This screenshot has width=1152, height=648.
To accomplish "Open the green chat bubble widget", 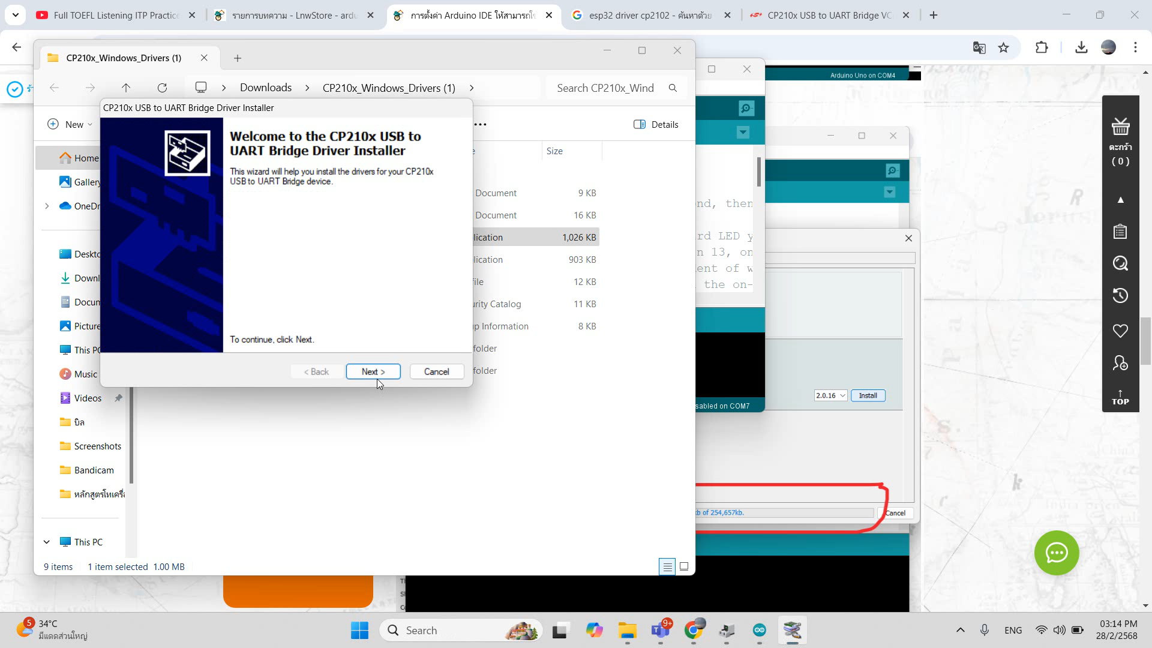I will click(x=1056, y=553).
